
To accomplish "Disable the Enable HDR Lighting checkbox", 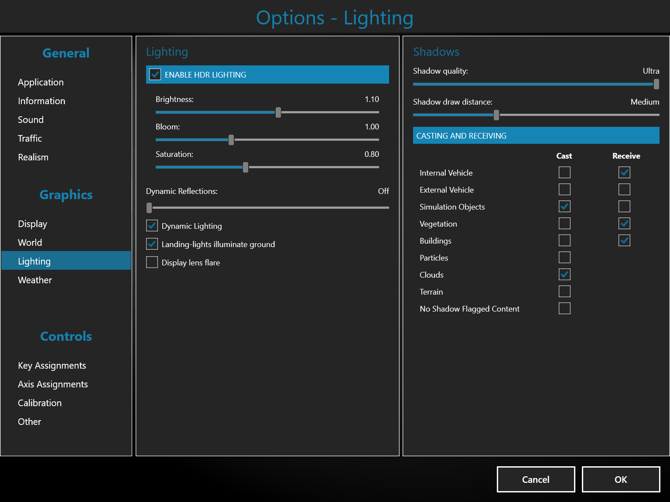I will point(155,75).
